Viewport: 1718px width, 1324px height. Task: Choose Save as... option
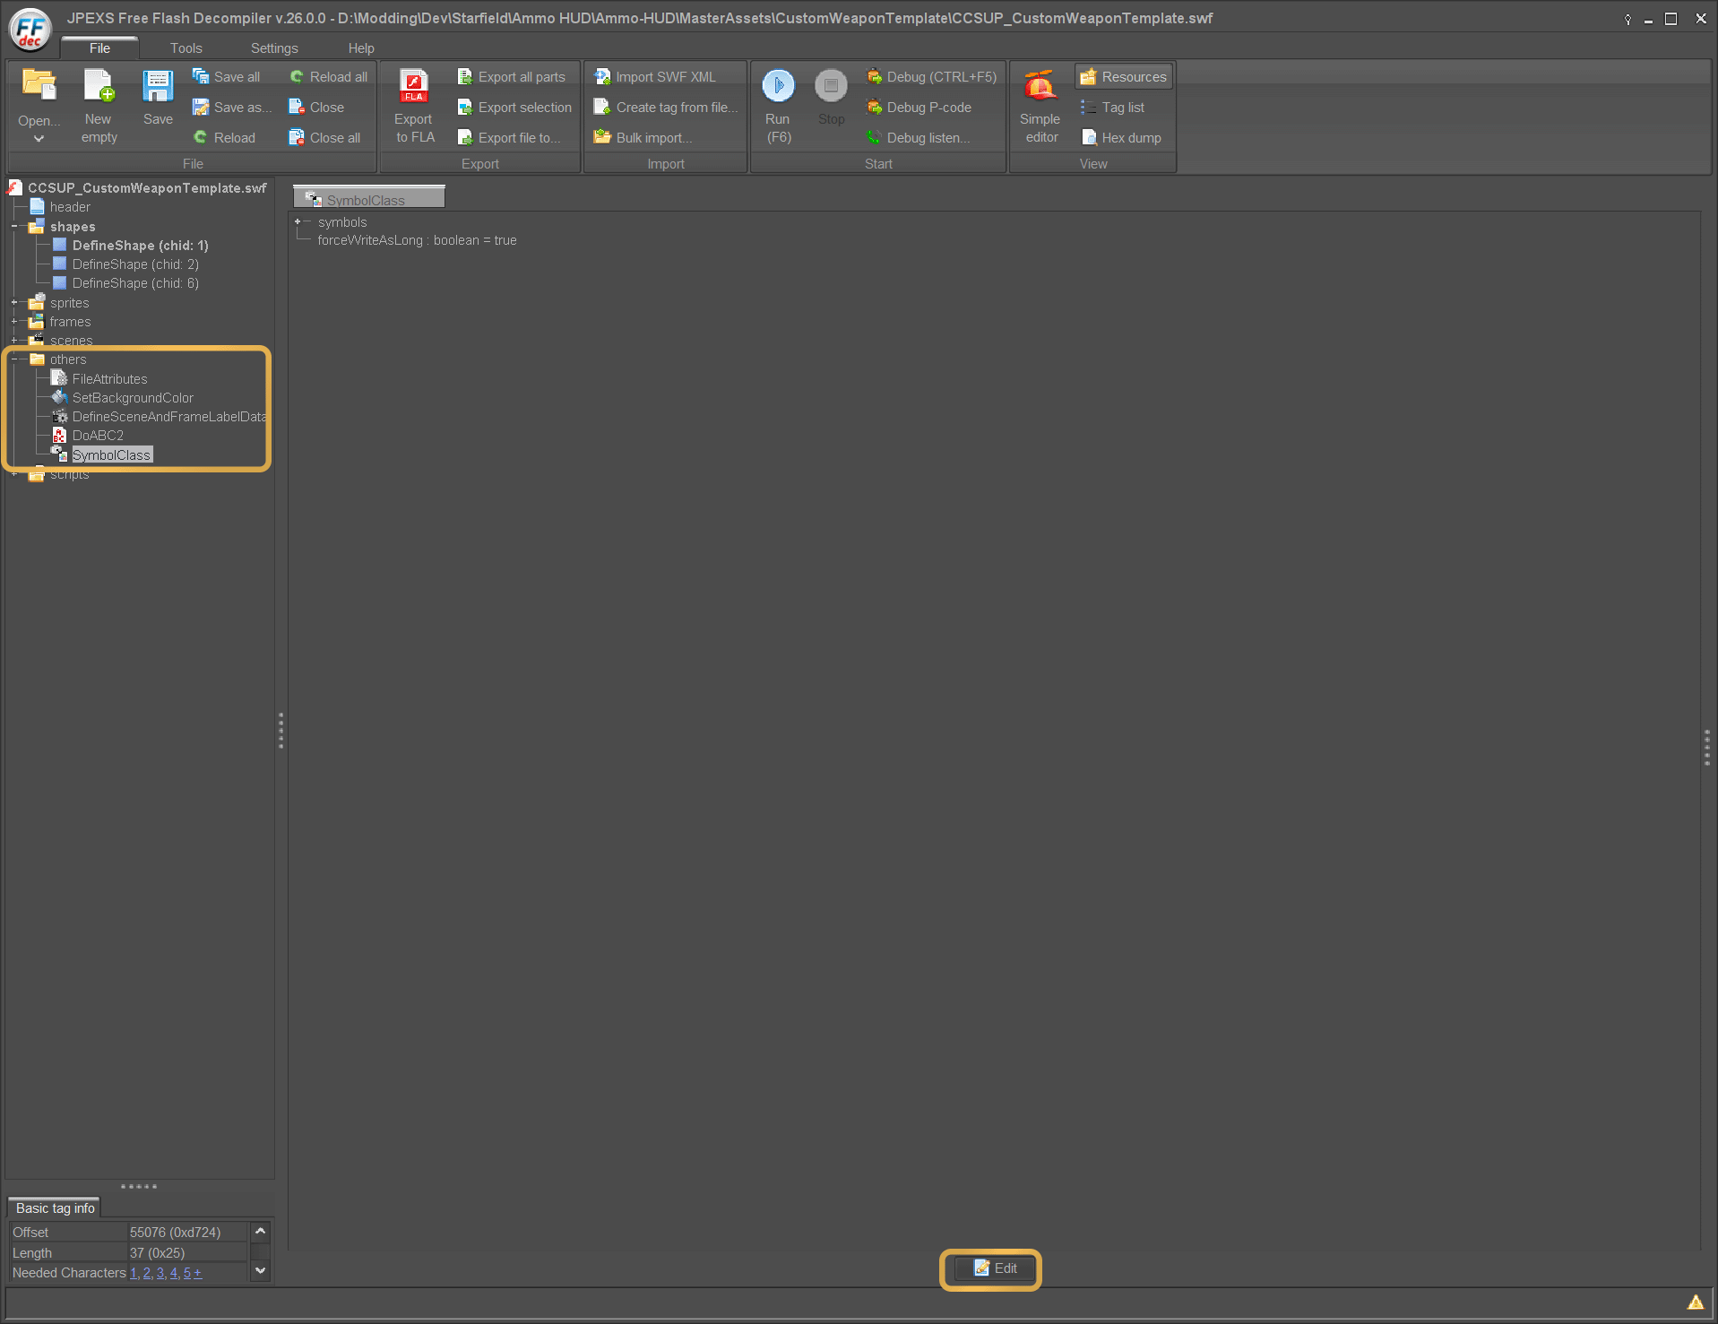[x=232, y=108]
